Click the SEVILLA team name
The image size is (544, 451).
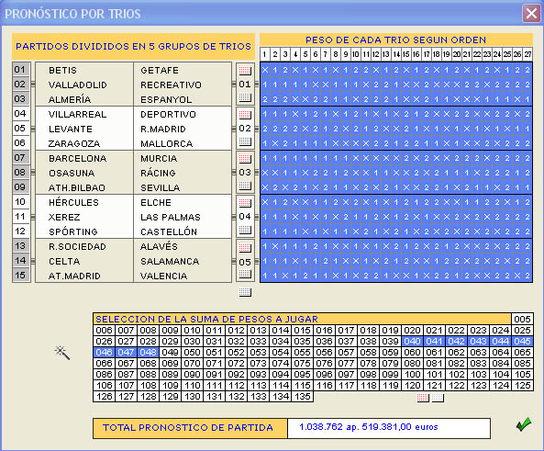click(160, 188)
